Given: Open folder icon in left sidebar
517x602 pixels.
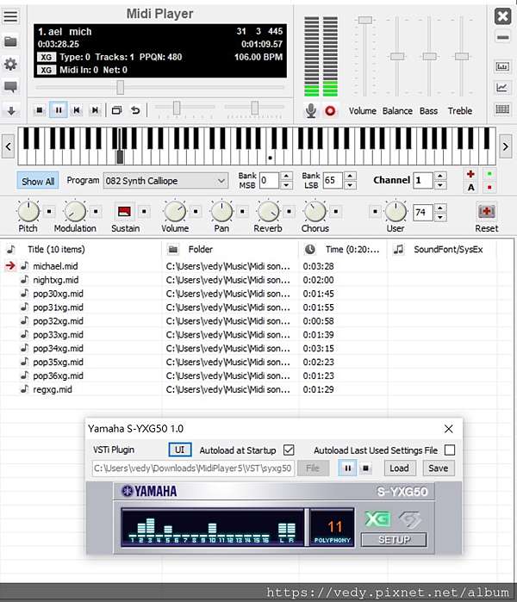Looking at the screenshot, I should click(10, 41).
